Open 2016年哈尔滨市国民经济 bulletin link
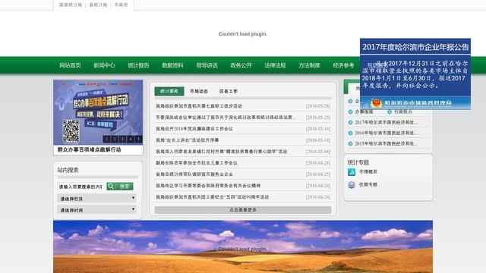The width and height of the screenshot is (486, 273). [386, 133]
